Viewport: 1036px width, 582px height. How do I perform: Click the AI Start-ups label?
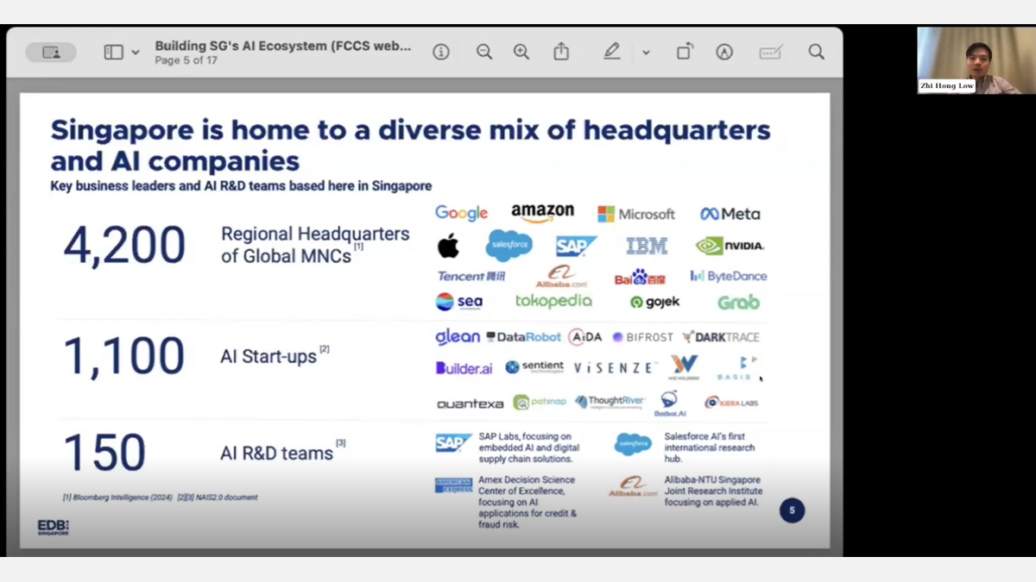click(x=268, y=356)
